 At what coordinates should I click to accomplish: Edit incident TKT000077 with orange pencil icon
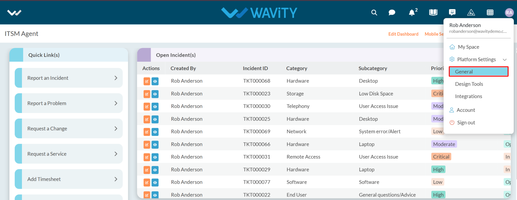click(x=147, y=182)
